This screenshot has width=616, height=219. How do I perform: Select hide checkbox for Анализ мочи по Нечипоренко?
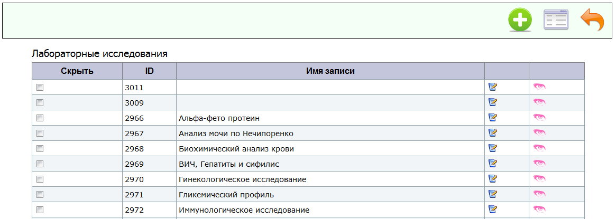coord(40,133)
